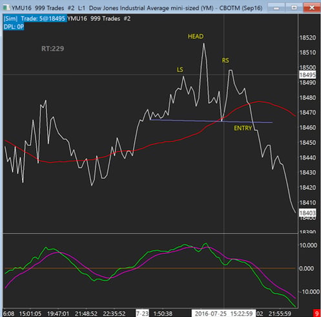Click the 19:47:01 time axis label
This screenshot has width=321, height=317.
point(58,313)
